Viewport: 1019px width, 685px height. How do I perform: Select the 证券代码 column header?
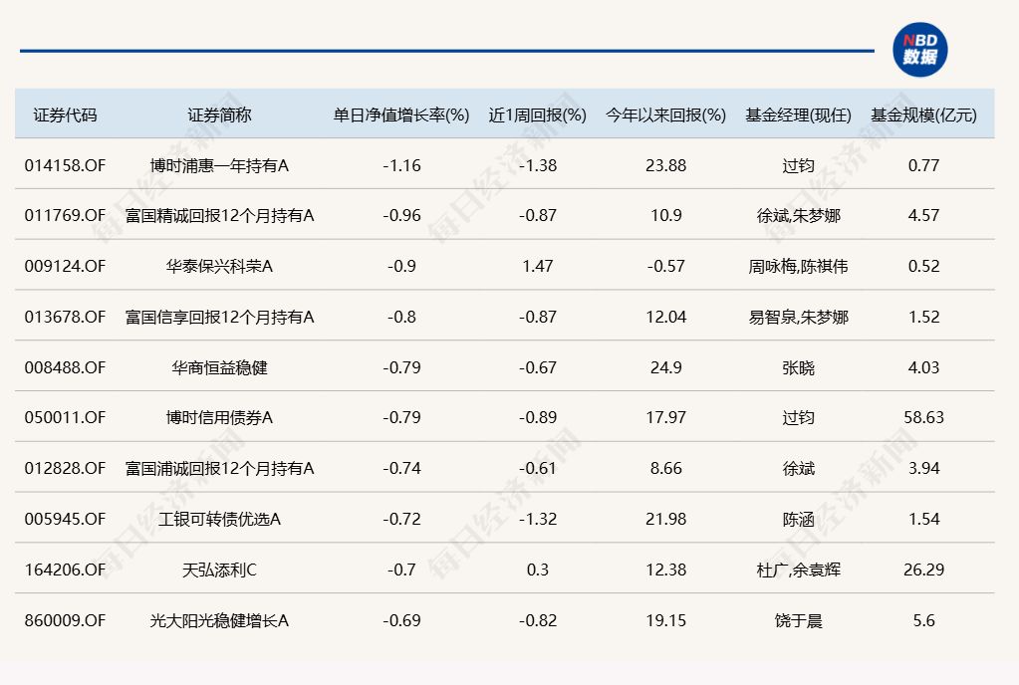(66, 114)
